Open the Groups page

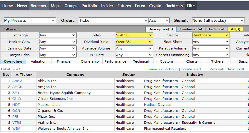(x=71, y=6)
